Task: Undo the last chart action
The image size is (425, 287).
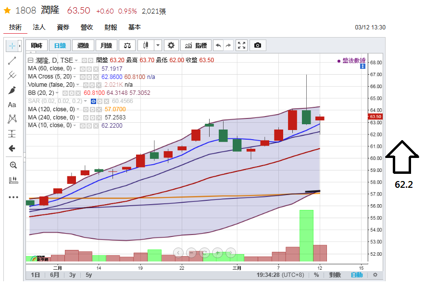Action: click(x=218, y=45)
